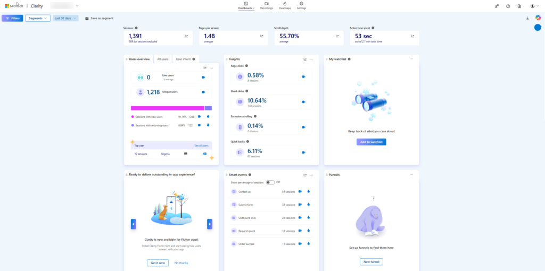Click the New funnel button
The image size is (545, 271).
click(371, 261)
